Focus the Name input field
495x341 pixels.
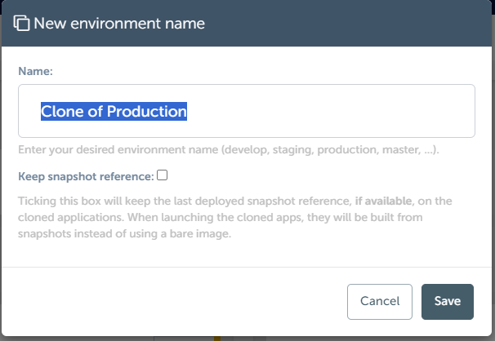(246, 111)
